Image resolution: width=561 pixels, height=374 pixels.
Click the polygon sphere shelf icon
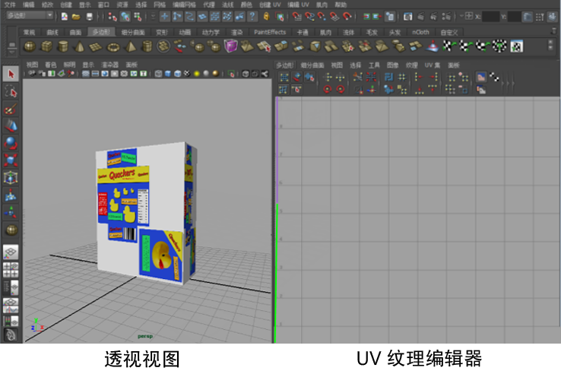click(29, 47)
